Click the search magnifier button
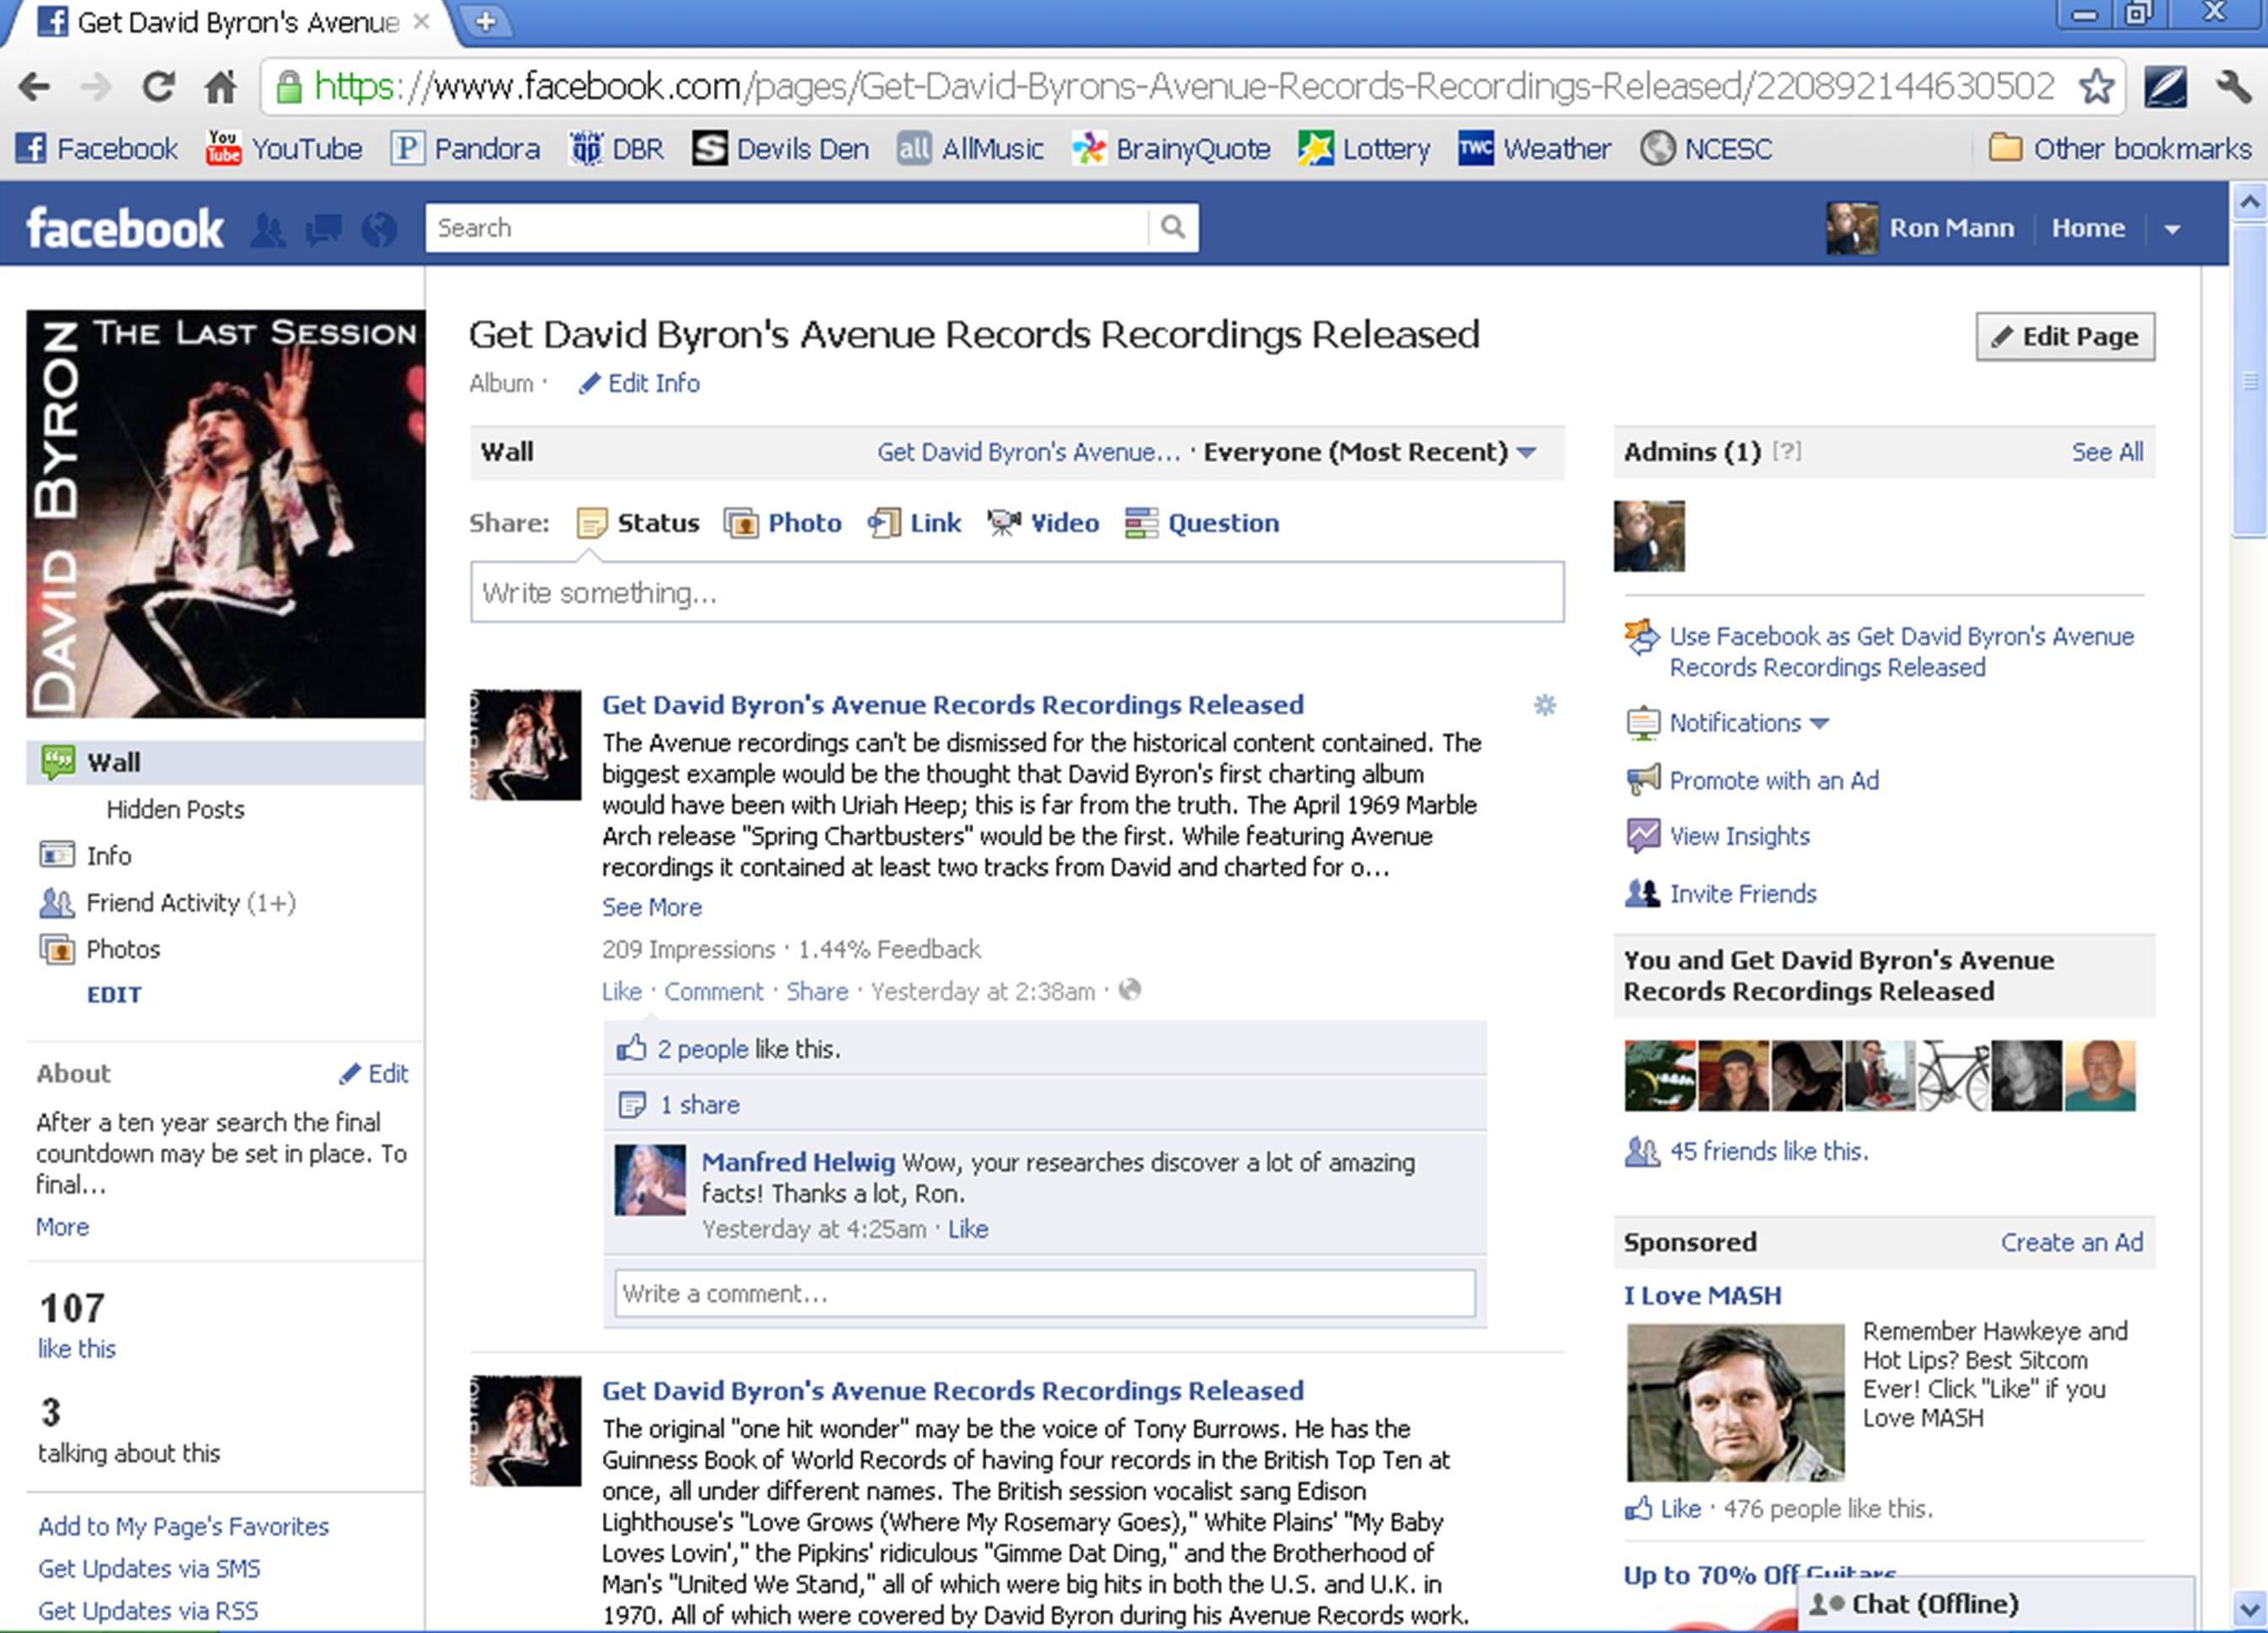Viewport: 2268px width, 1633px height. pyautogui.click(x=1173, y=228)
